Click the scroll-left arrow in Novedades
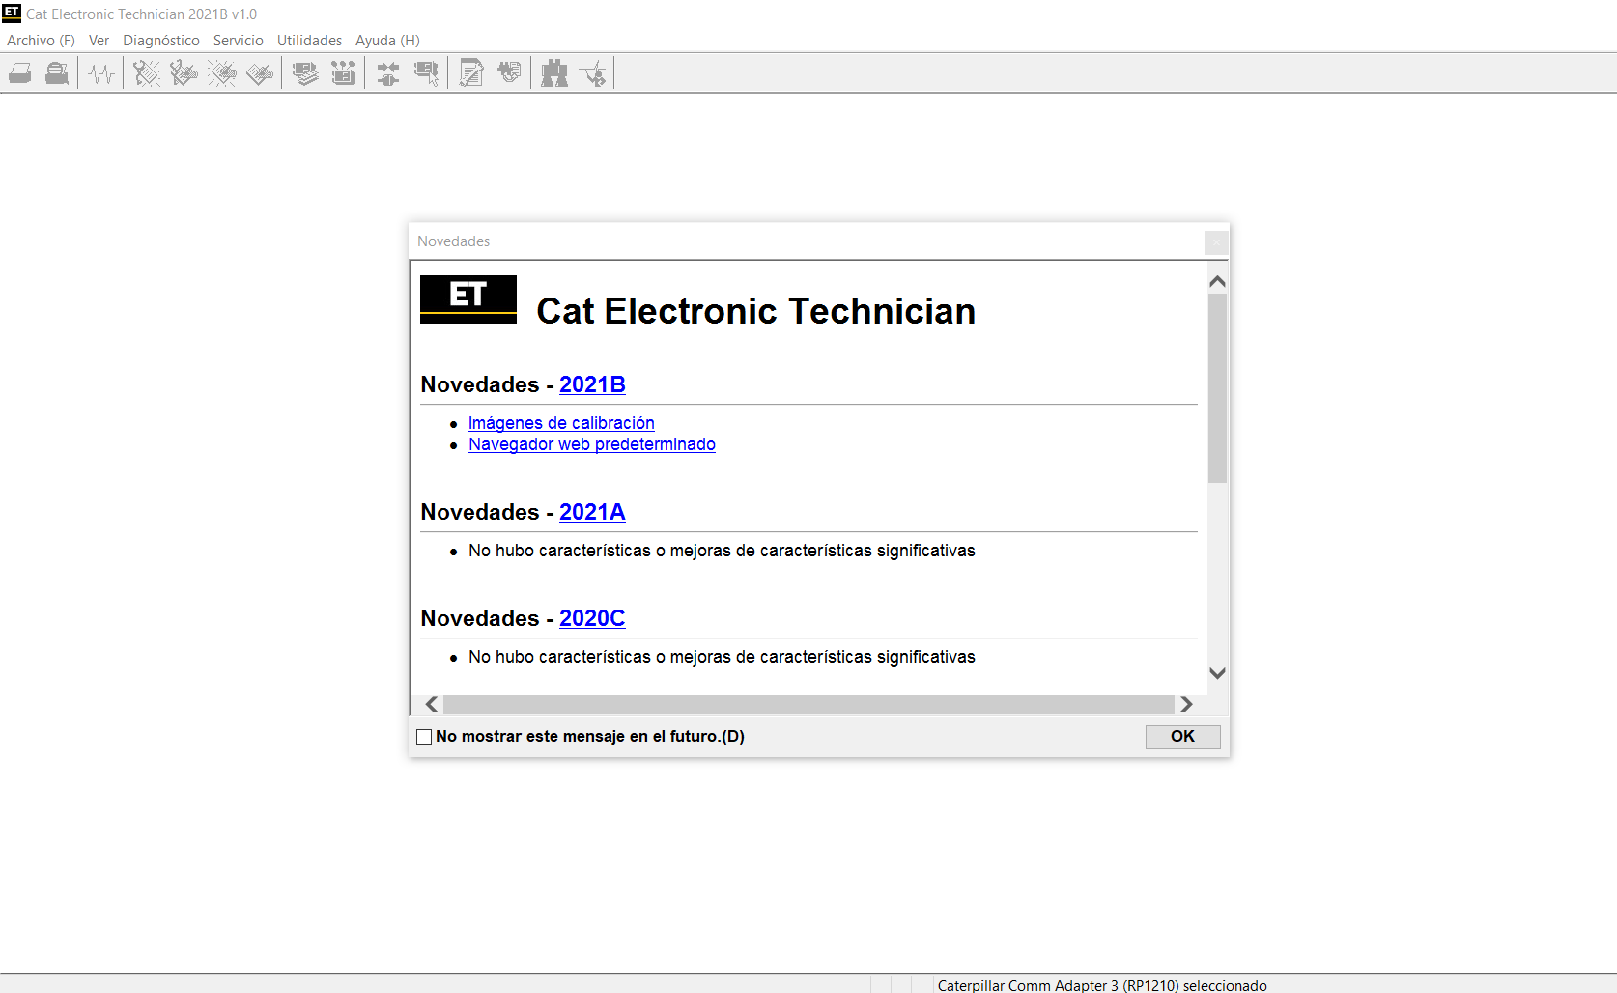The width and height of the screenshot is (1617, 993). 432,704
